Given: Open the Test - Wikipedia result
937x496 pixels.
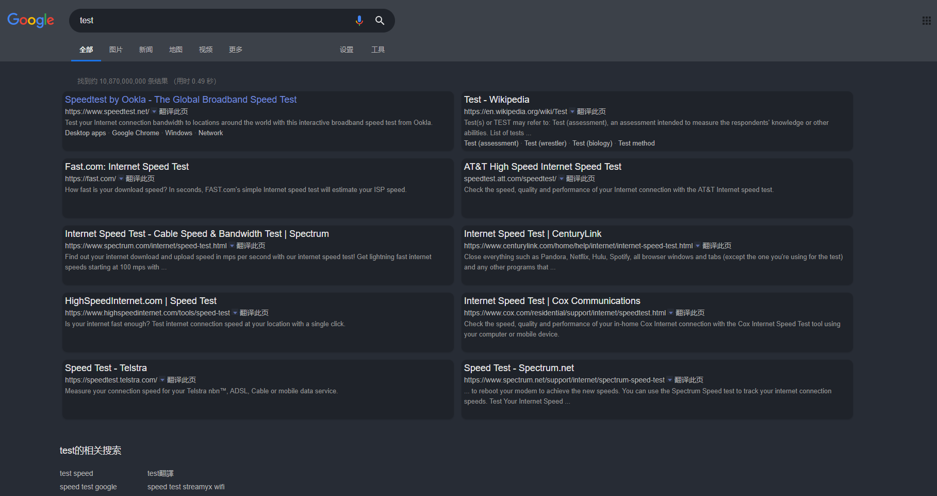Looking at the screenshot, I should pyautogui.click(x=497, y=100).
